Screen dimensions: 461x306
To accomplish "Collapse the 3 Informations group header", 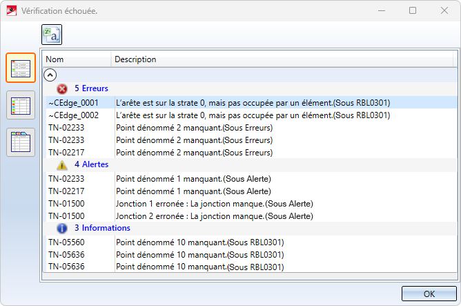I will [101, 228].
